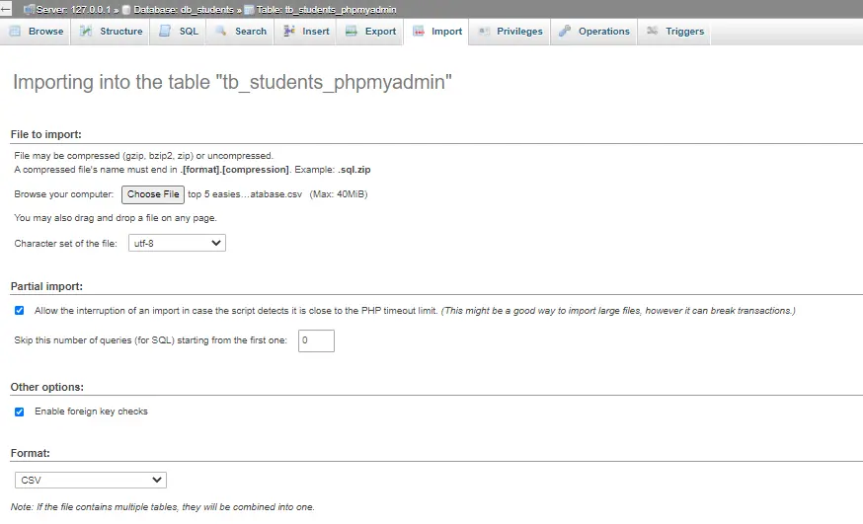
Task: Click the Choose File button
Action: pos(153,195)
